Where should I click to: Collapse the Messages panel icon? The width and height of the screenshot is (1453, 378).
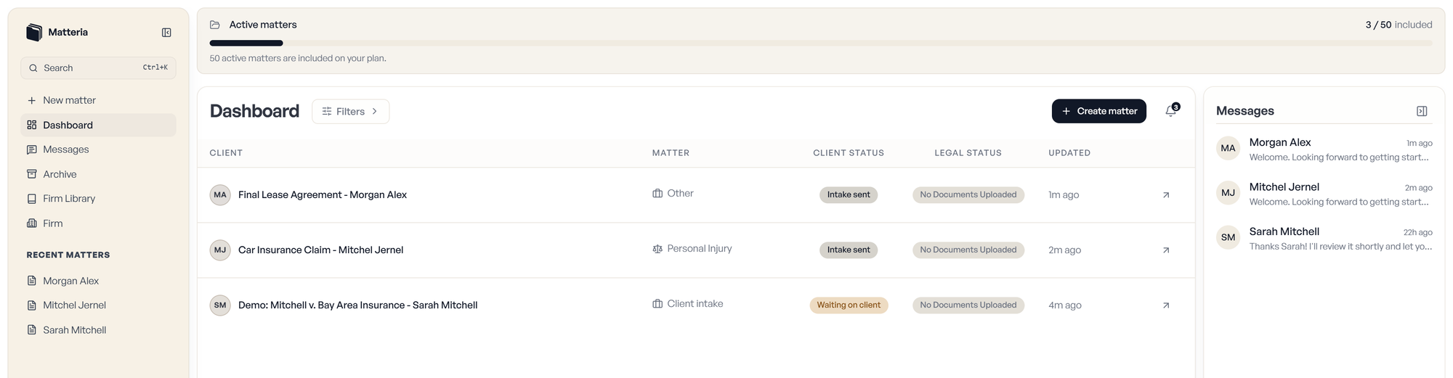click(x=1422, y=111)
